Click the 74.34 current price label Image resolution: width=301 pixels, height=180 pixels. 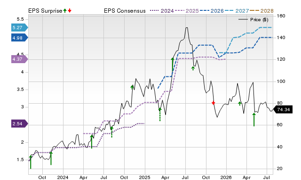pos(283,109)
